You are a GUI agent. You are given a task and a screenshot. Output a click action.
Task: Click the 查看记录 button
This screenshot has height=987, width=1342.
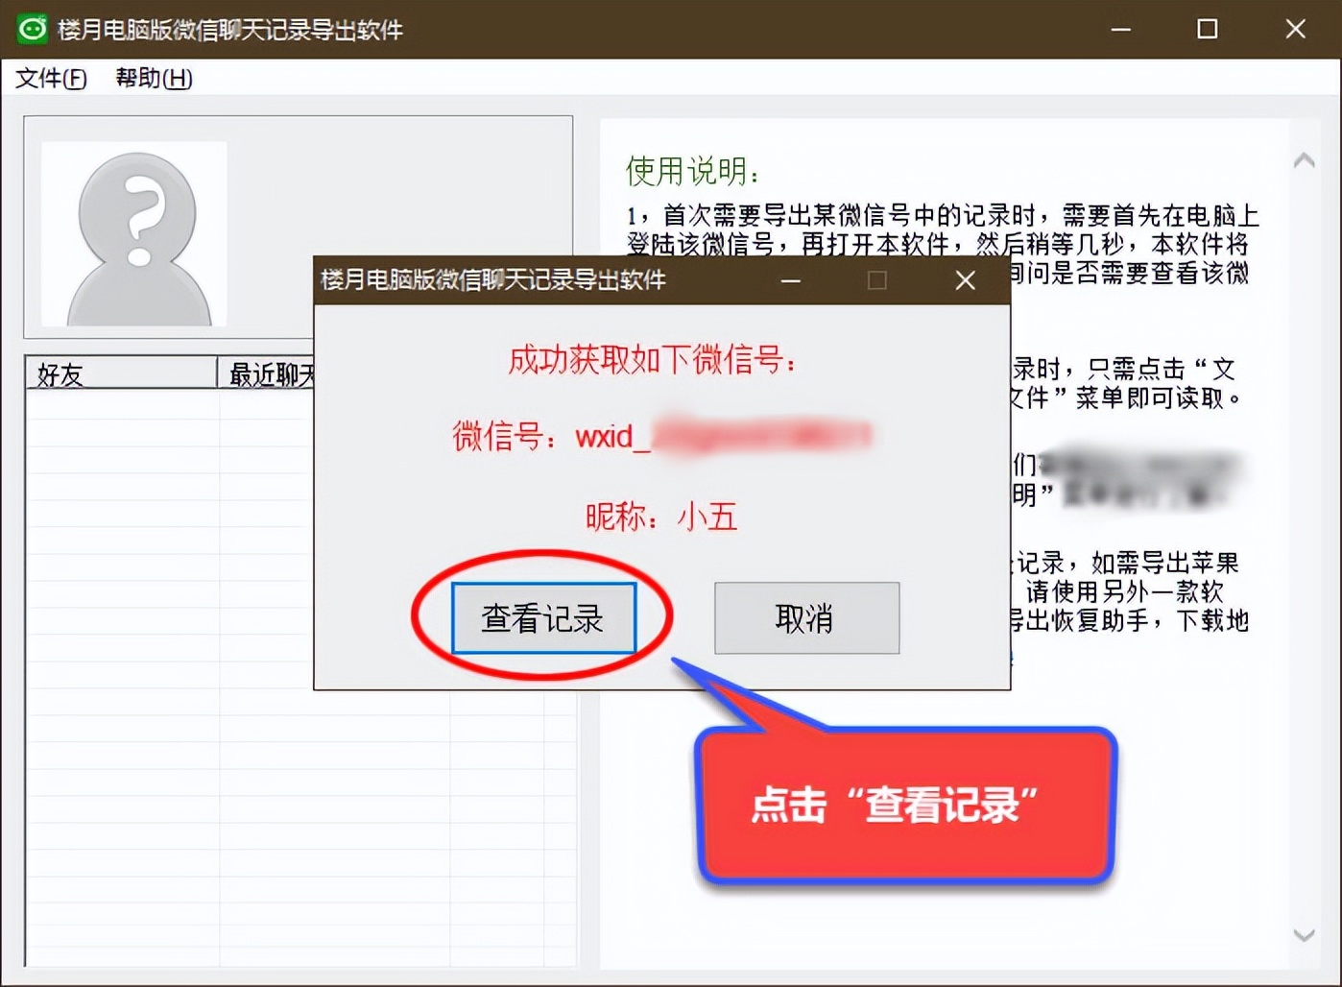coord(543,619)
